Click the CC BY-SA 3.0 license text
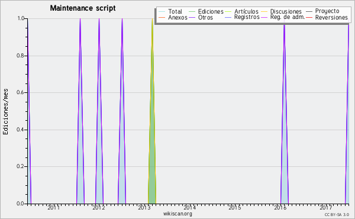Image resolution: width=355 pixels, height=219 pixels. click(337, 214)
